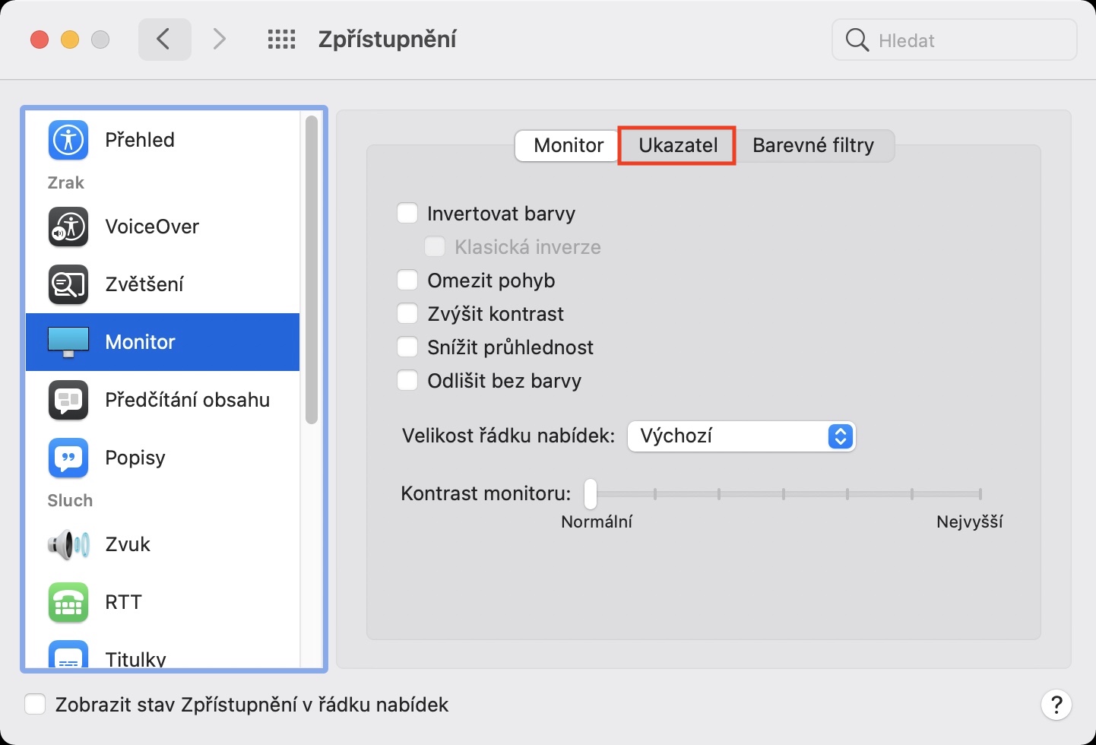Enable the Invertovat barvy checkbox
This screenshot has height=745, width=1096.
[407, 214]
